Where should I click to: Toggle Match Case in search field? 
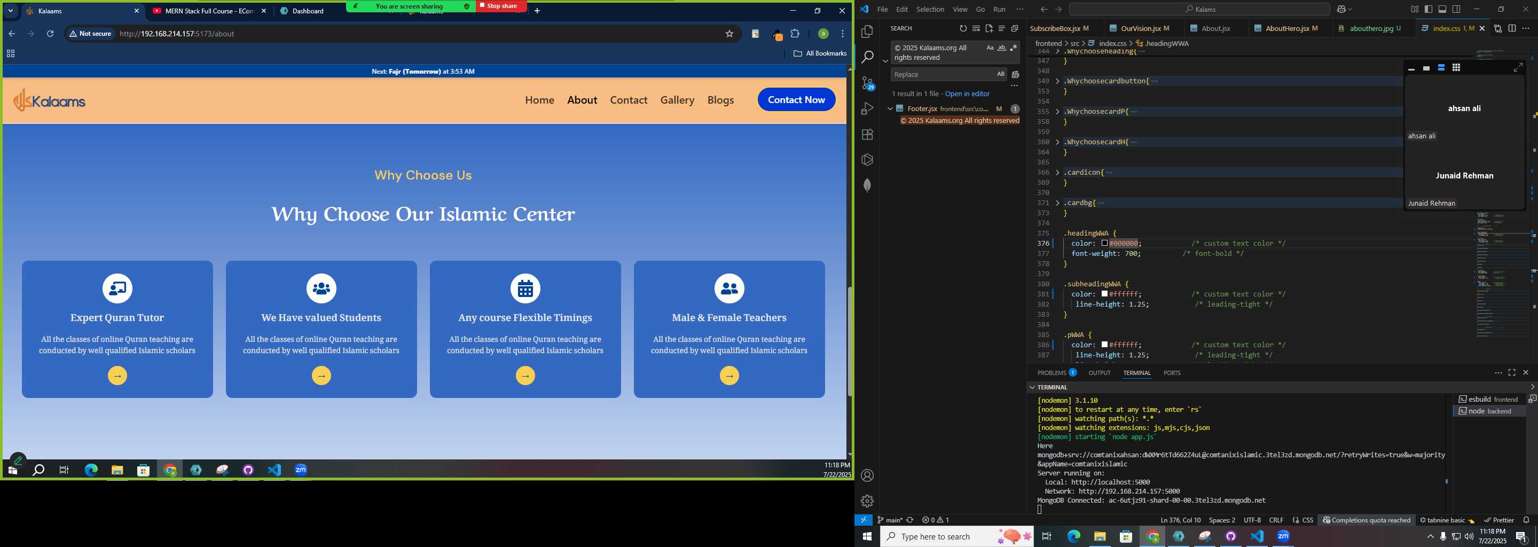point(990,48)
